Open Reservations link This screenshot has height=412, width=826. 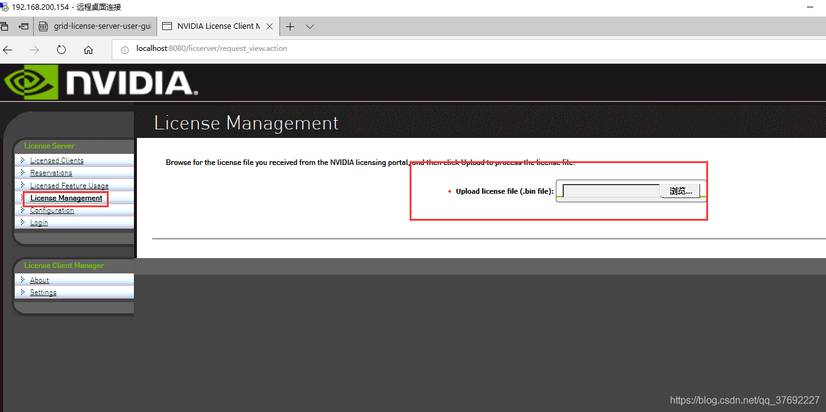pos(51,173)
